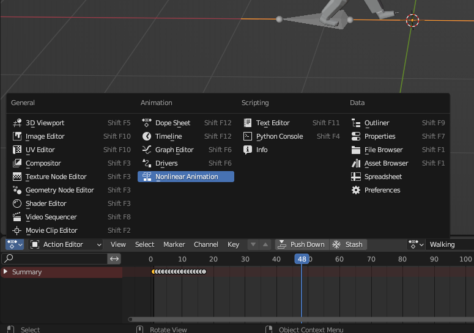The height and width of the screenshot is (333, 474).
Task: Switch to the Image Editor
Action: 45,136
